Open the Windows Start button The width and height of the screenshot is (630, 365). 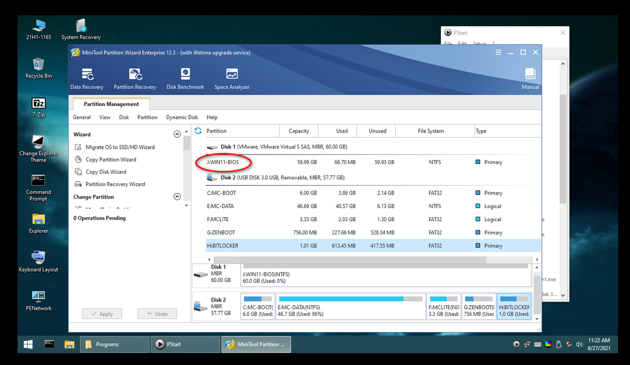[x=28, y=344]
